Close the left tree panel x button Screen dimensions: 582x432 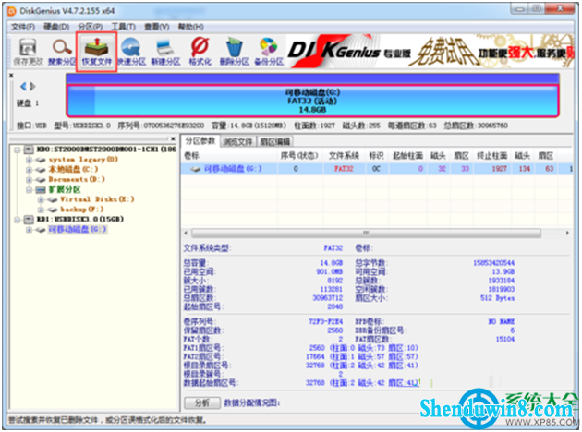(173, 139)
